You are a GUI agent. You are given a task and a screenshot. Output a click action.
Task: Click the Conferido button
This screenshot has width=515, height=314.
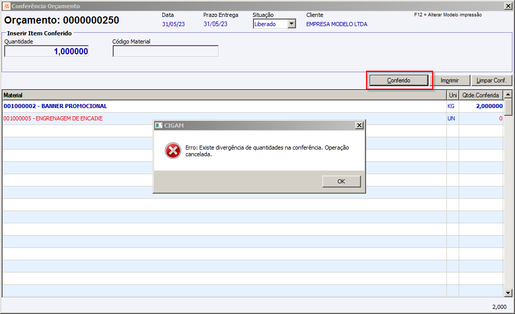coord(399,80)
